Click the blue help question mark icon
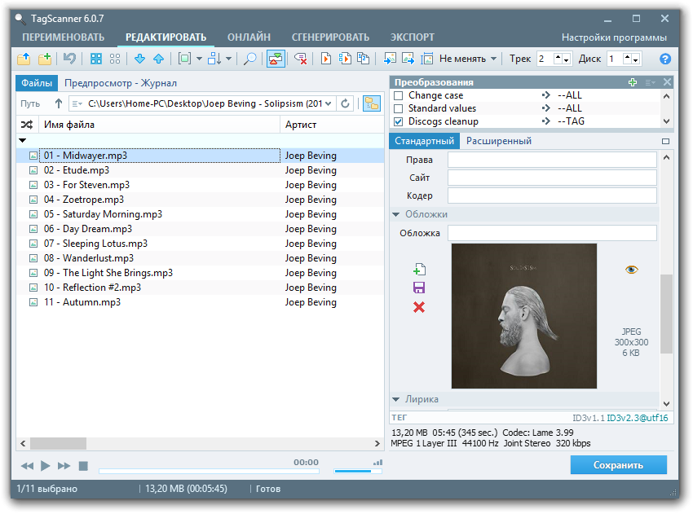Image resolution: width=693 pixels, height=514 pixels. click(x=665, y=59)
